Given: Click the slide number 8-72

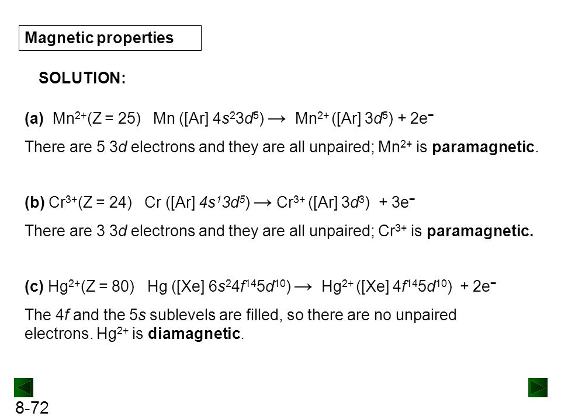Looking at the screenshot, I should [x=32, y=408].
